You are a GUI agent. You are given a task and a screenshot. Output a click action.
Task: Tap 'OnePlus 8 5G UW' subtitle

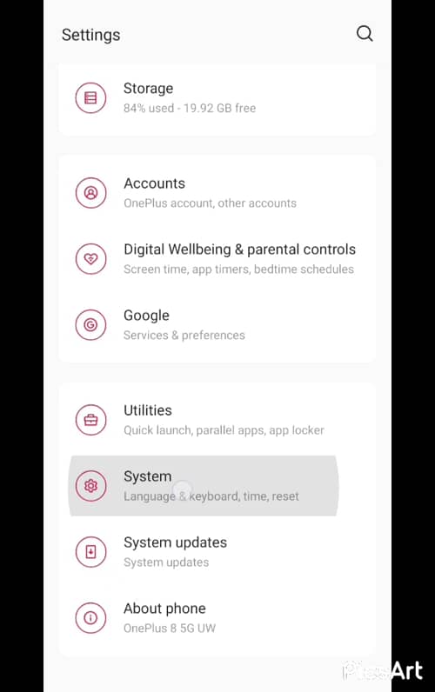tap(169, 628)
